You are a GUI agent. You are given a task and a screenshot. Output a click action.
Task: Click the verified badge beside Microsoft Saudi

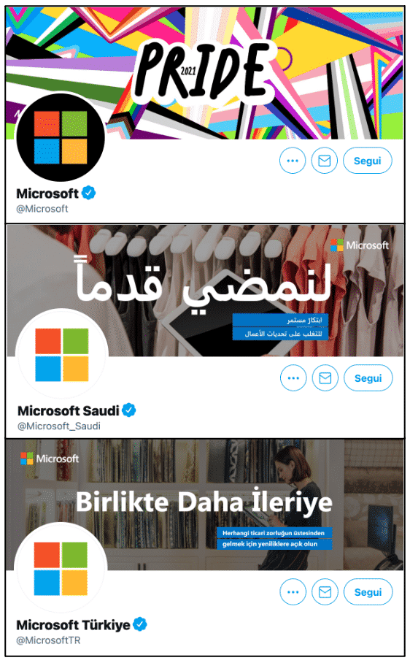click(129, 410)
